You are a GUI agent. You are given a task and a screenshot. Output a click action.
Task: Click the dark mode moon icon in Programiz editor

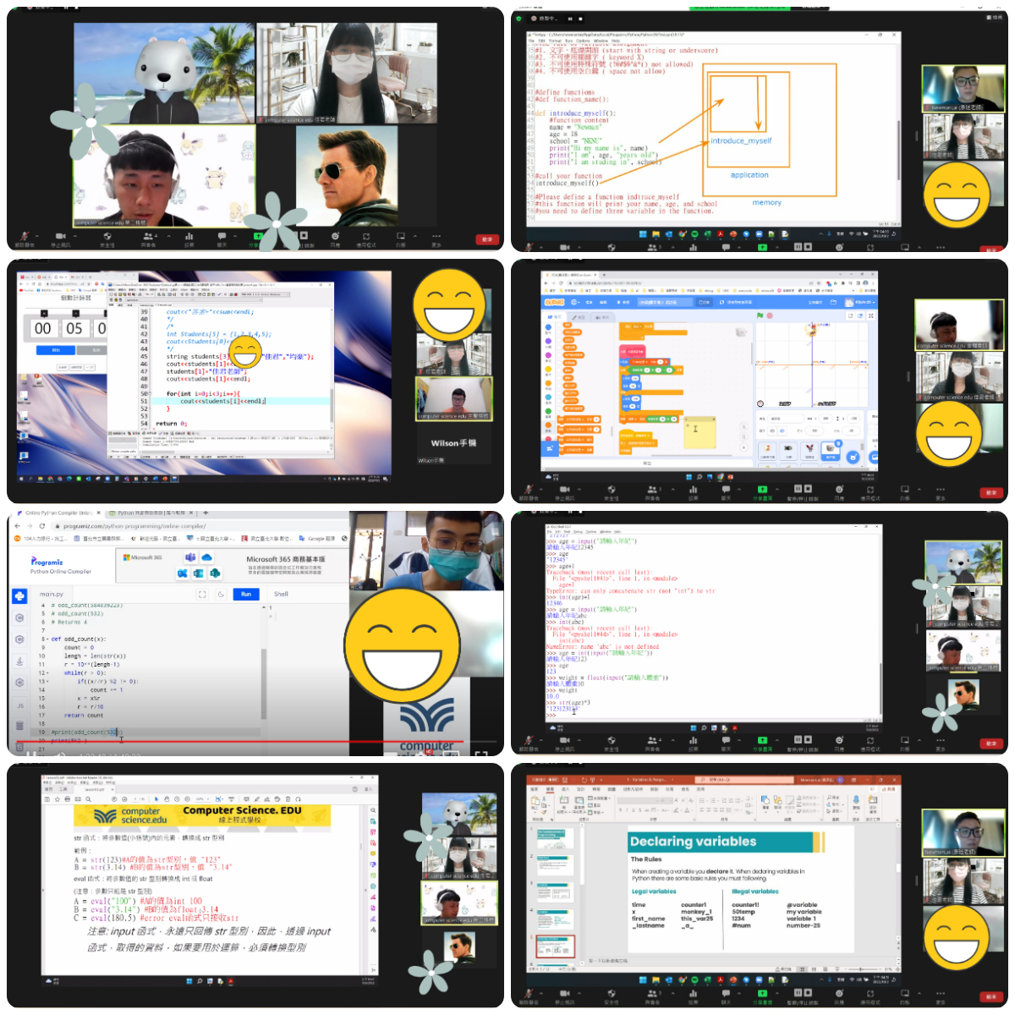(x=220, y=594)
